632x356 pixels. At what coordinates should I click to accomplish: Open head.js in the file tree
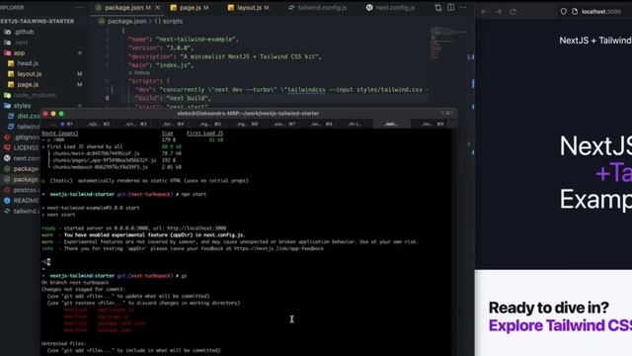[x=28, y=63]
